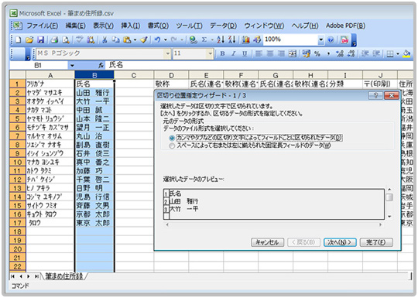This screenshot has height=298, width=418.
Task: Toggle Bold formatting
Action: click(x=222, y=53)
